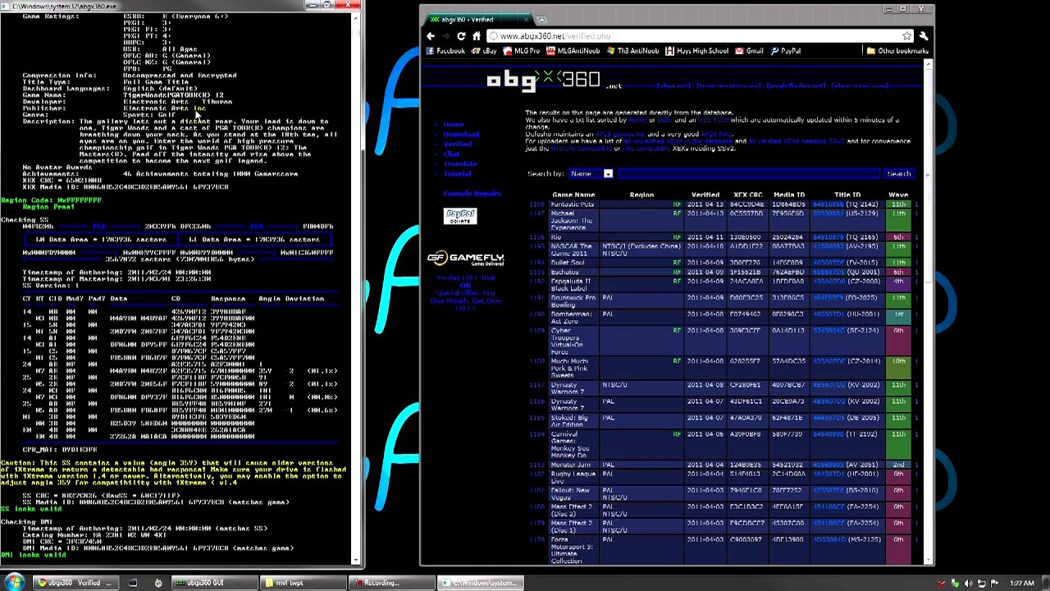Click the PayPal Donate button

pos(460,216)
